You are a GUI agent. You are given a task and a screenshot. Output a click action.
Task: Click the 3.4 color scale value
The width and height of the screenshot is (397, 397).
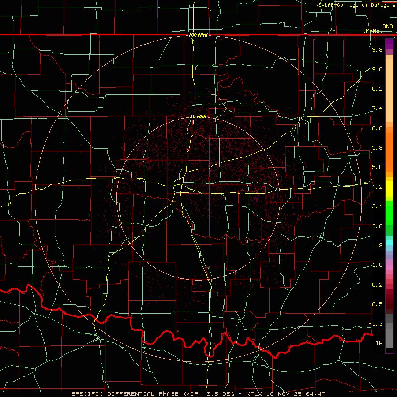pyautogui.click(x=377, y=206)
